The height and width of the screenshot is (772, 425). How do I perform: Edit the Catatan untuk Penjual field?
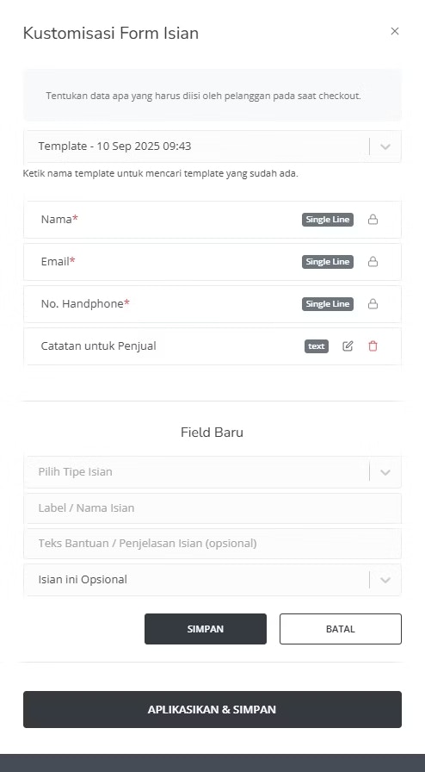coord(348,346)
